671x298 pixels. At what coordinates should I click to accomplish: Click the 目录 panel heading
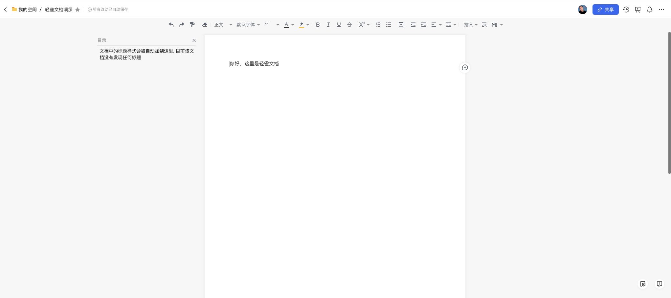point(102,40)
